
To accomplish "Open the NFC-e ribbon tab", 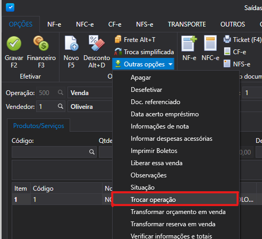I will tap(85, 24).
